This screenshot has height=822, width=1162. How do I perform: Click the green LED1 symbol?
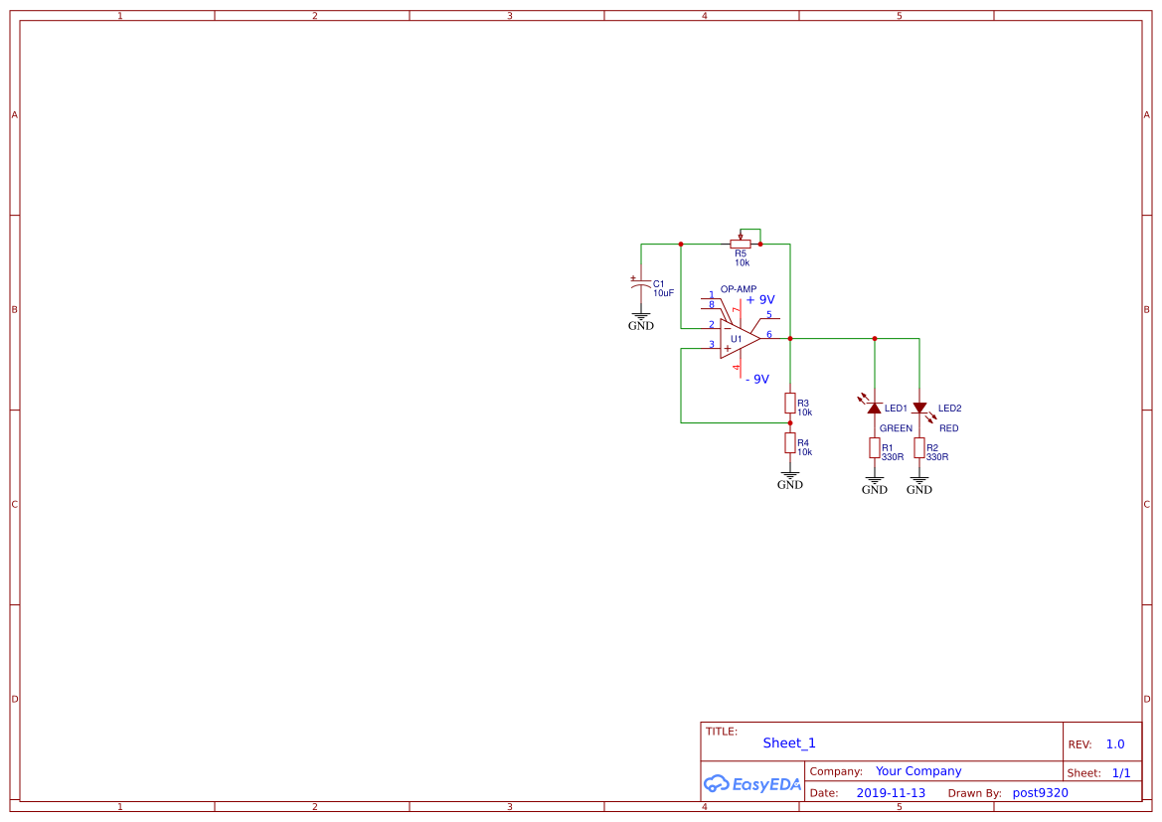pos(874,408)
